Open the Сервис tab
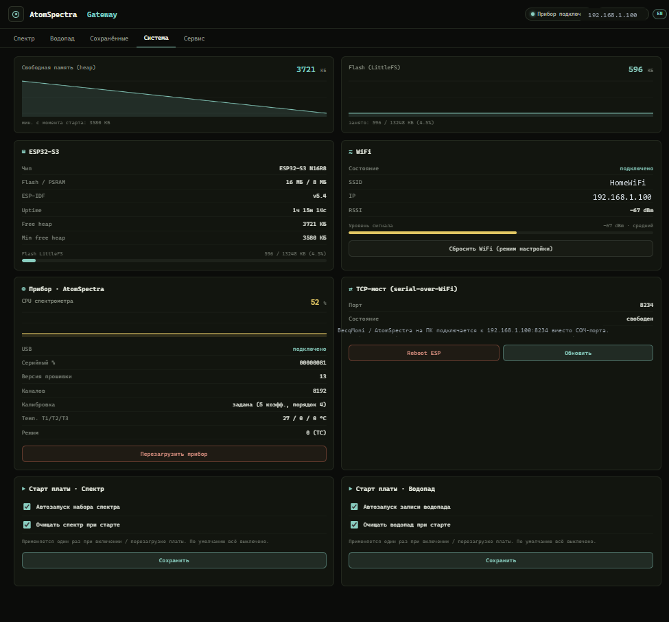 (194, 38)
